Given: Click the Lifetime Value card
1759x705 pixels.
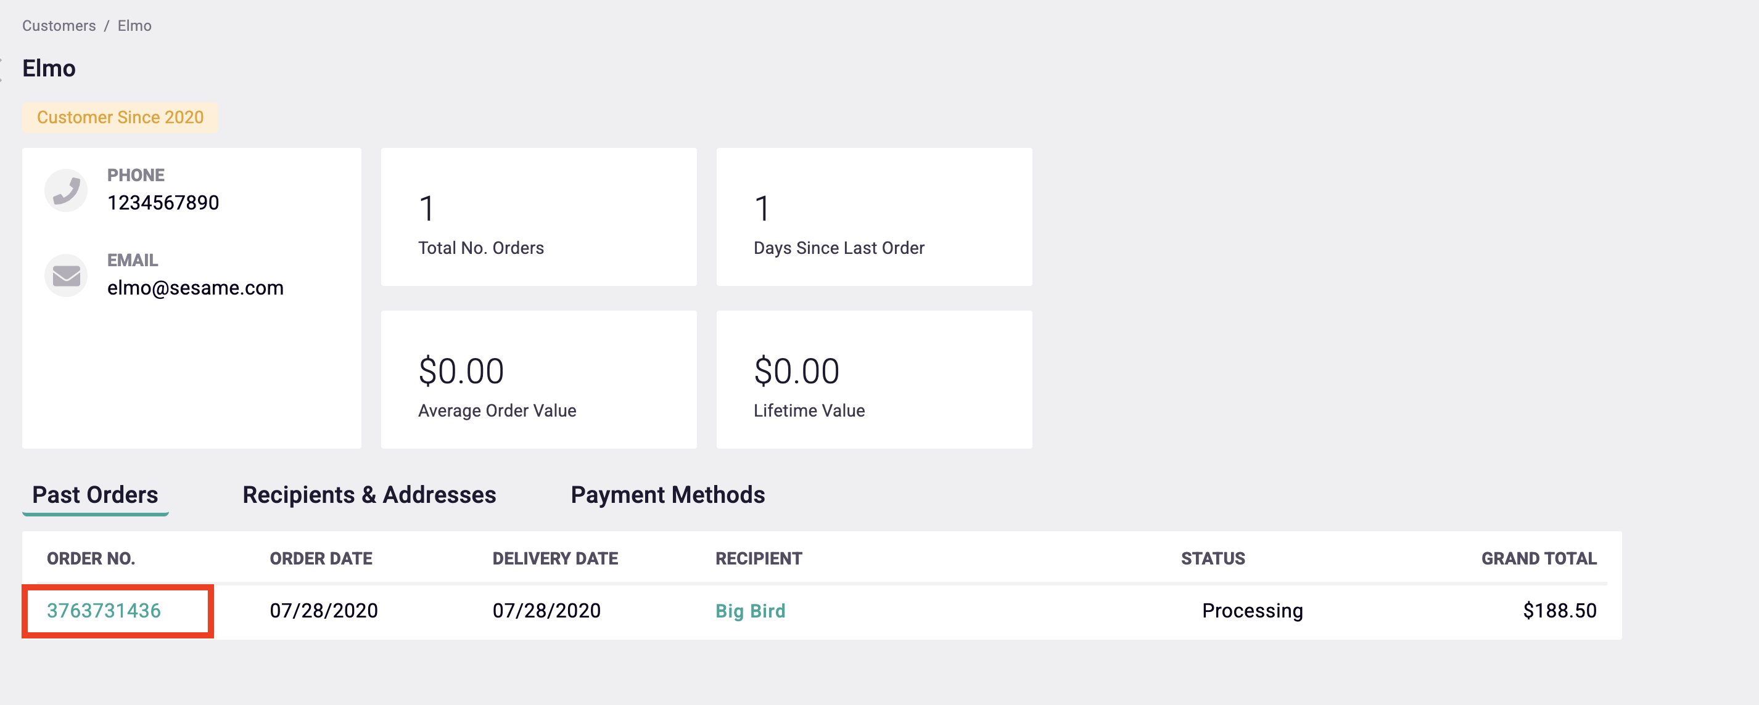Looking at the screenshot, I should pyautogui.click(x=873, y=380).
